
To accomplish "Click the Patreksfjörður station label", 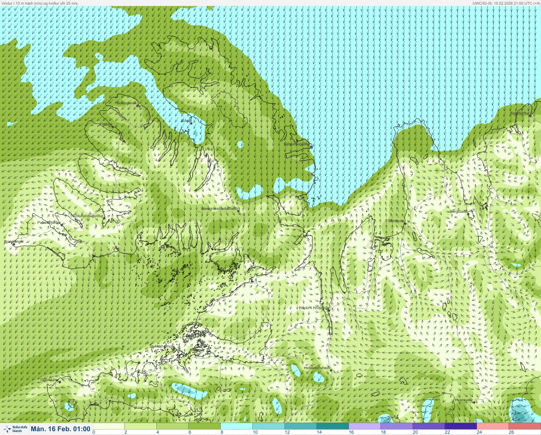I will tap(49, 222).
